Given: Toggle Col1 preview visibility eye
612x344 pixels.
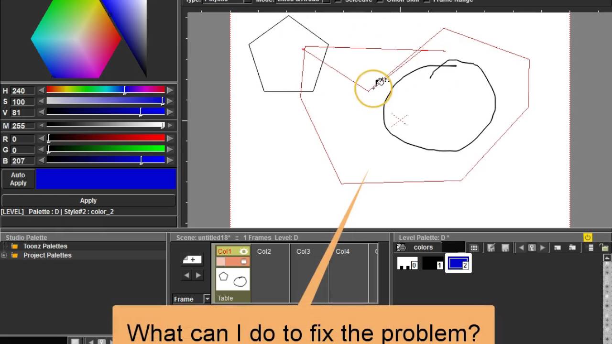Looking at the screenshot, I should tap(244, 251).
